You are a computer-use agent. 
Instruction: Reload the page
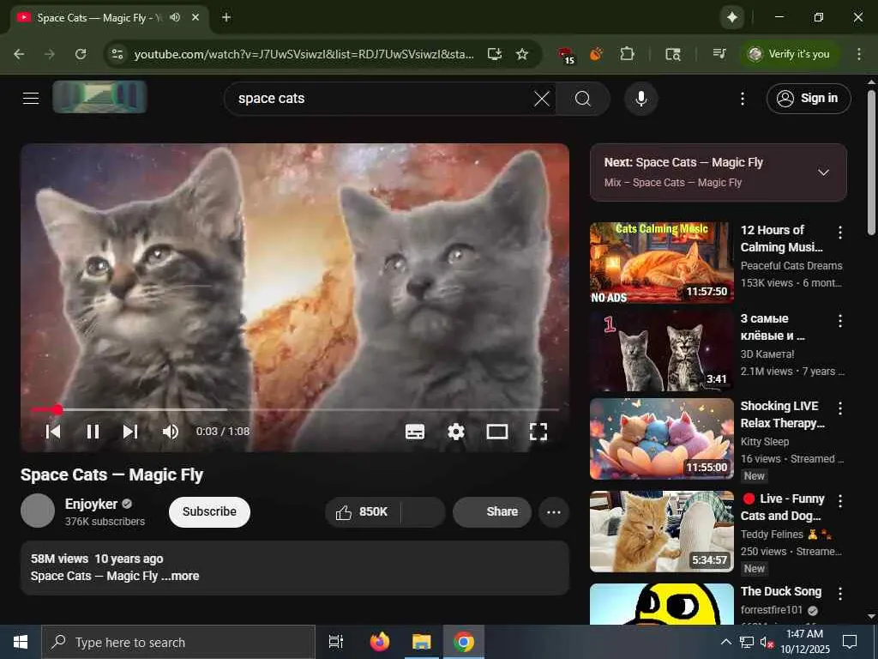(81, 54)
